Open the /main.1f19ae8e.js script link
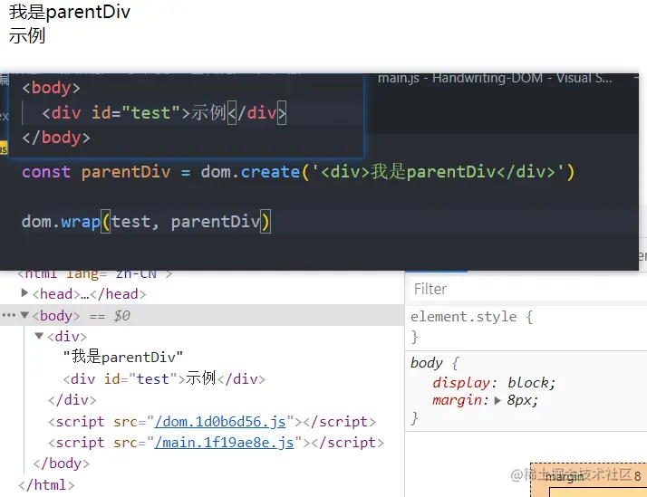 point(224,443)
